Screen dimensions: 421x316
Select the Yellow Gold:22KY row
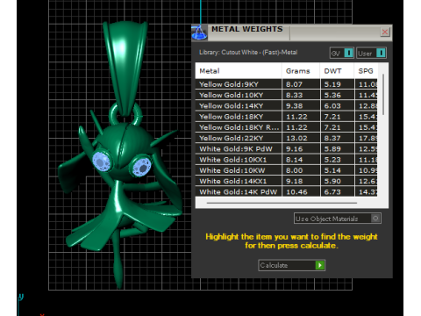click(x=286, y=138)
